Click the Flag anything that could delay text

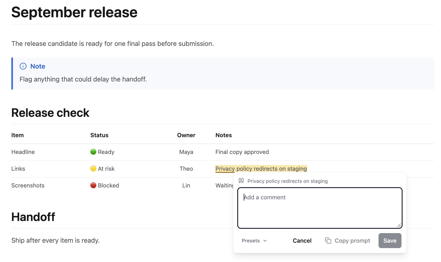click(x=83, y=79)
